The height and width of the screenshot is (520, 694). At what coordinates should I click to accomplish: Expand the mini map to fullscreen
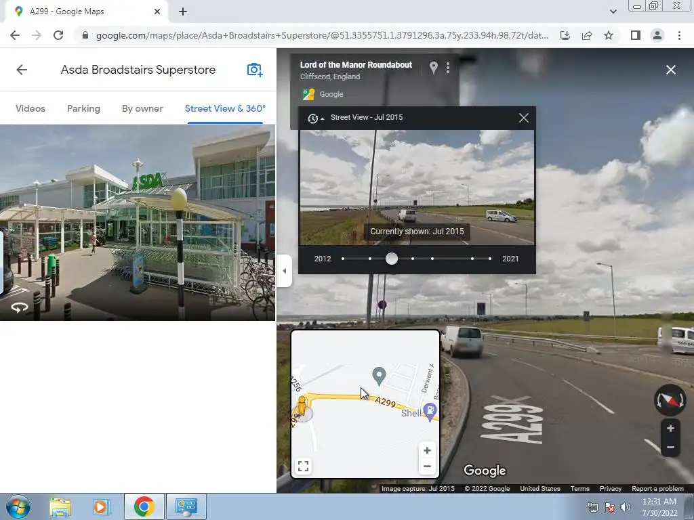click(x=303, y=466)
